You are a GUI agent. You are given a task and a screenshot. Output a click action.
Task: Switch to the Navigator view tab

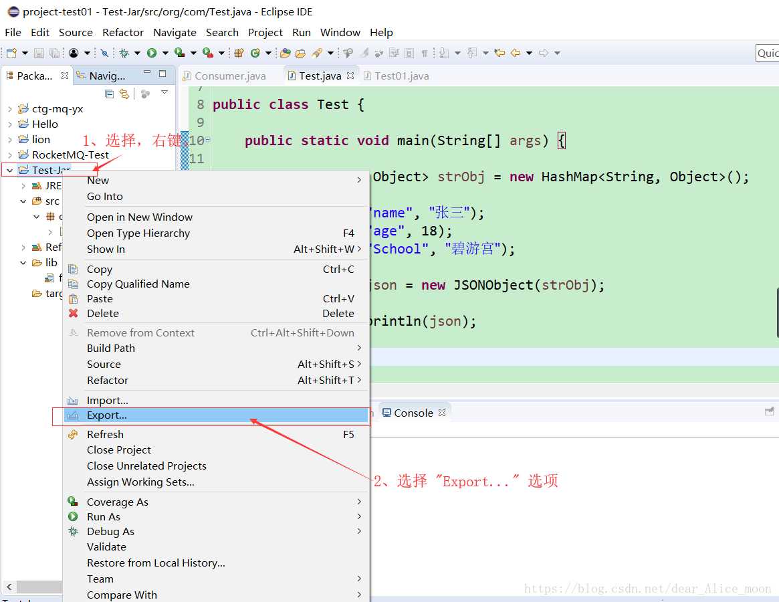click(102, 76)
